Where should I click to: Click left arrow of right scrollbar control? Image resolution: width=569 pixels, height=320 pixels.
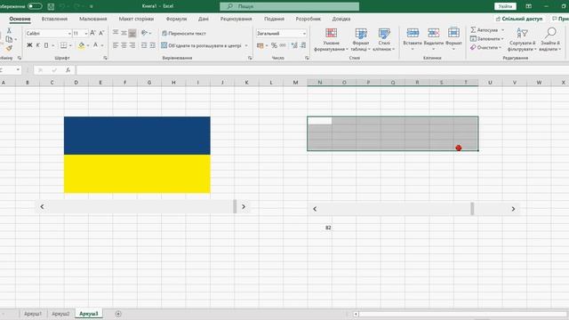coord(315,209)
